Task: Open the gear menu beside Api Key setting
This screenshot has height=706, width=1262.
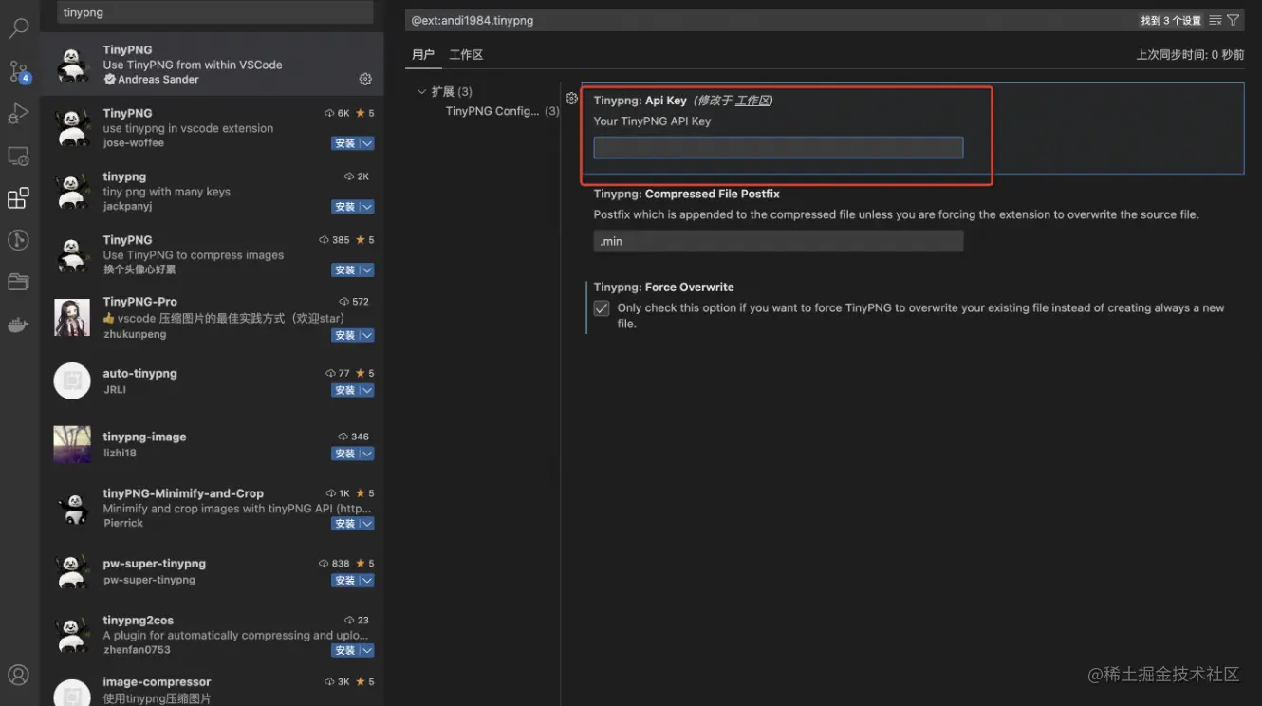Action: (571, 99)
